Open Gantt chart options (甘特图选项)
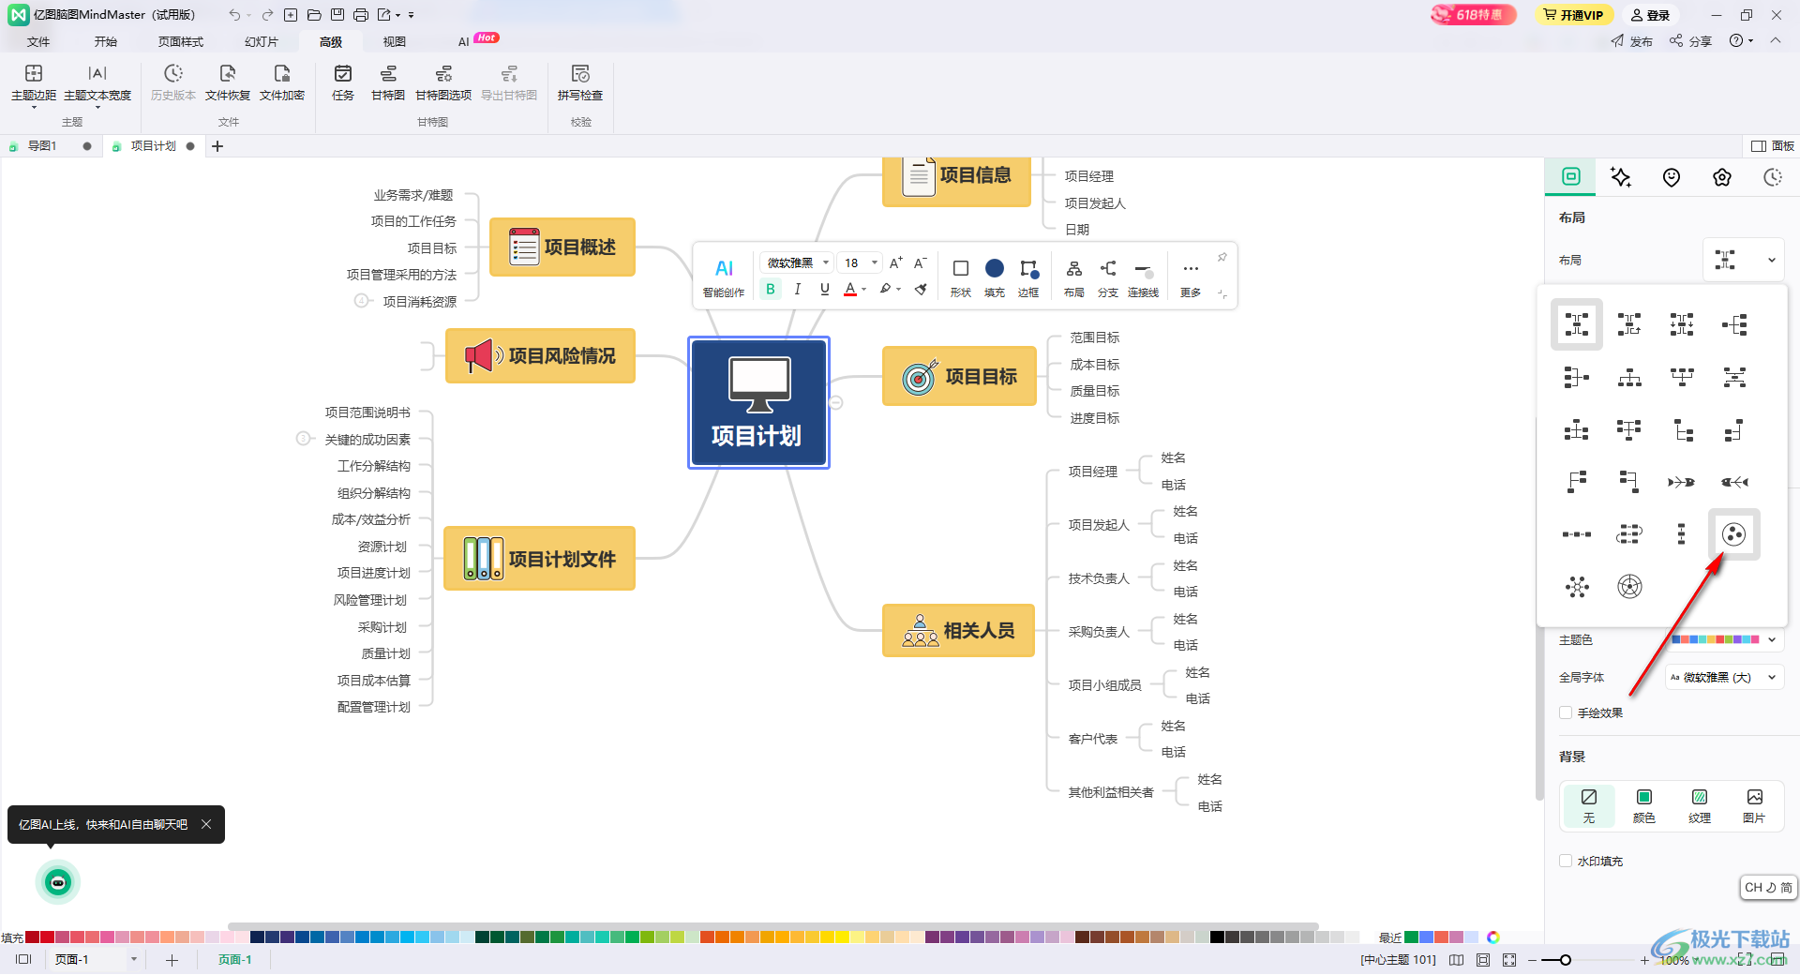Screen dimensions: 1800x975 point(443,82)
